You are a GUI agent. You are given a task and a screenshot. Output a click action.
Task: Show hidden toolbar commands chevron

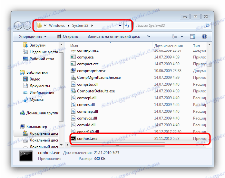point(149,37)
